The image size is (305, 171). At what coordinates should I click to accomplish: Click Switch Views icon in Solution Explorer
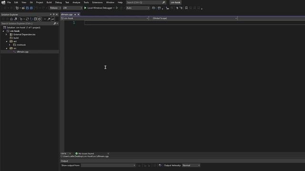[x=16, y=19]
